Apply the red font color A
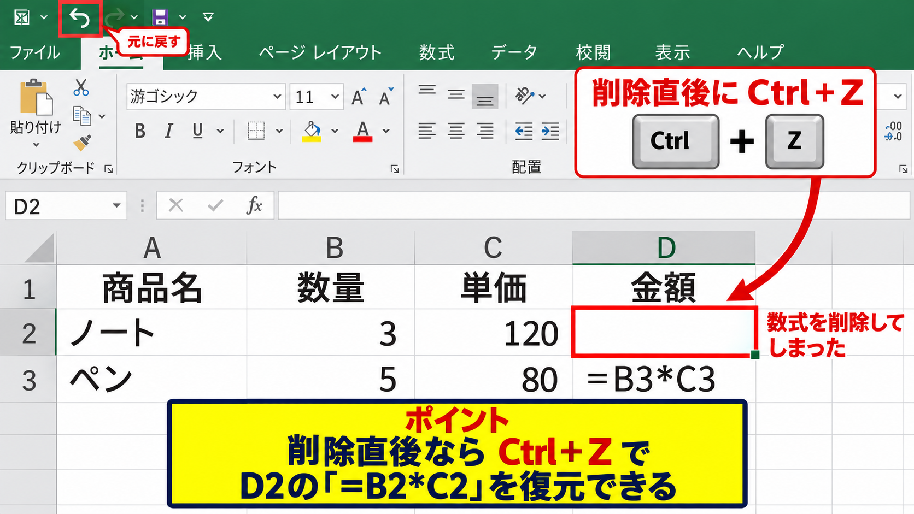This screenshot has height=514, width=914. tap(362, 132)
